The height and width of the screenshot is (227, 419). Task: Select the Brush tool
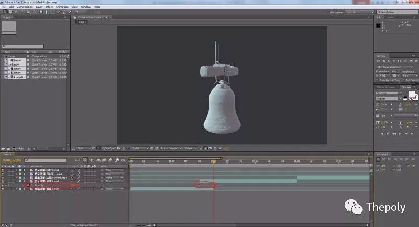(59, 12)
